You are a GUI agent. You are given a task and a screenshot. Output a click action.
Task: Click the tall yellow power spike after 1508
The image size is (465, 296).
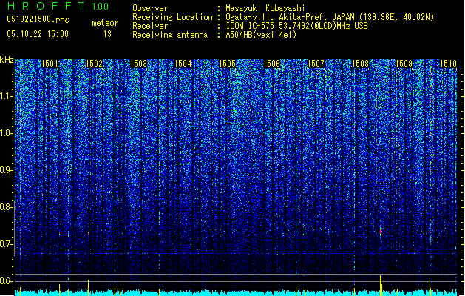pyautogui.click(x=381, y=285)
